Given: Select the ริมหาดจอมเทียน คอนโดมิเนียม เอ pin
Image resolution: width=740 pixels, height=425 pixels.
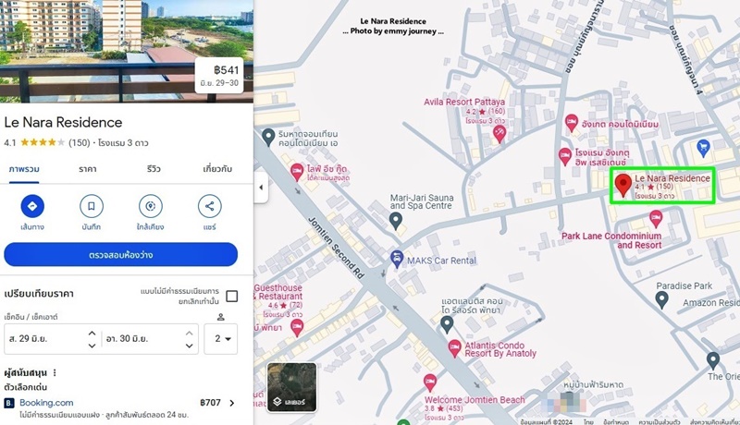Looking at the screenshot, I should (x=268, y=137).
